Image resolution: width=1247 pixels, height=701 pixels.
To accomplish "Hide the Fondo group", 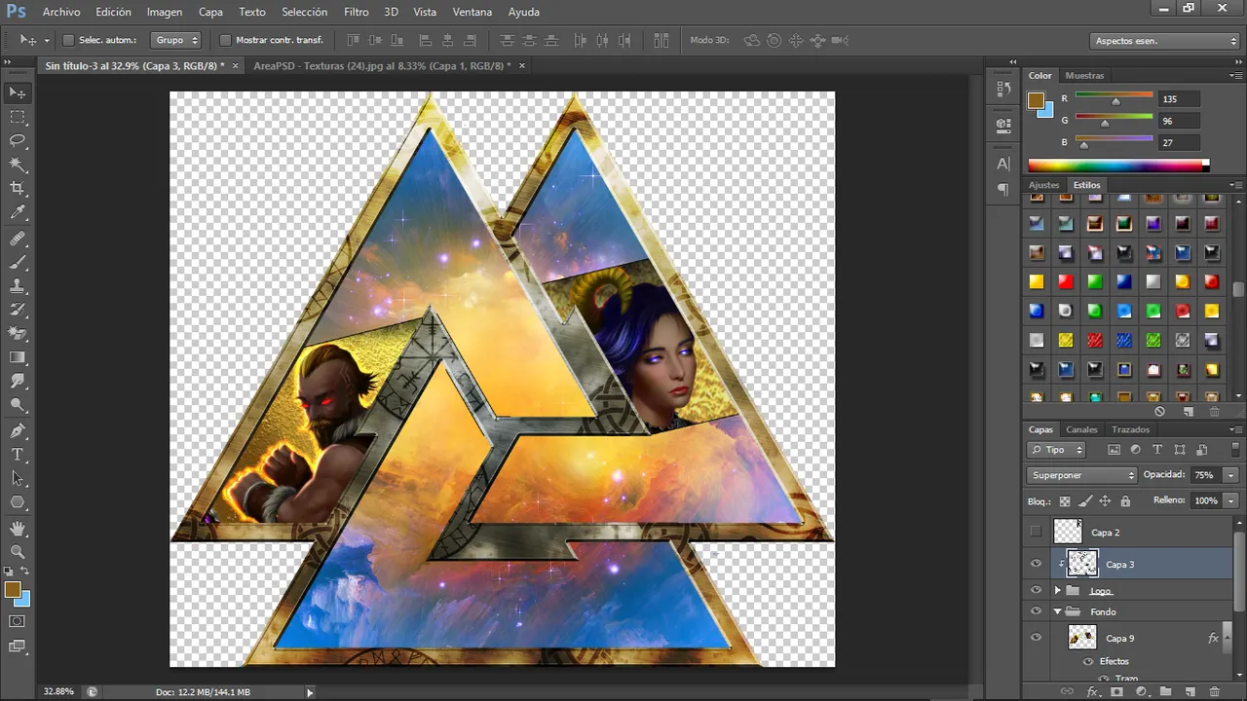I will tap(1036, 611).
